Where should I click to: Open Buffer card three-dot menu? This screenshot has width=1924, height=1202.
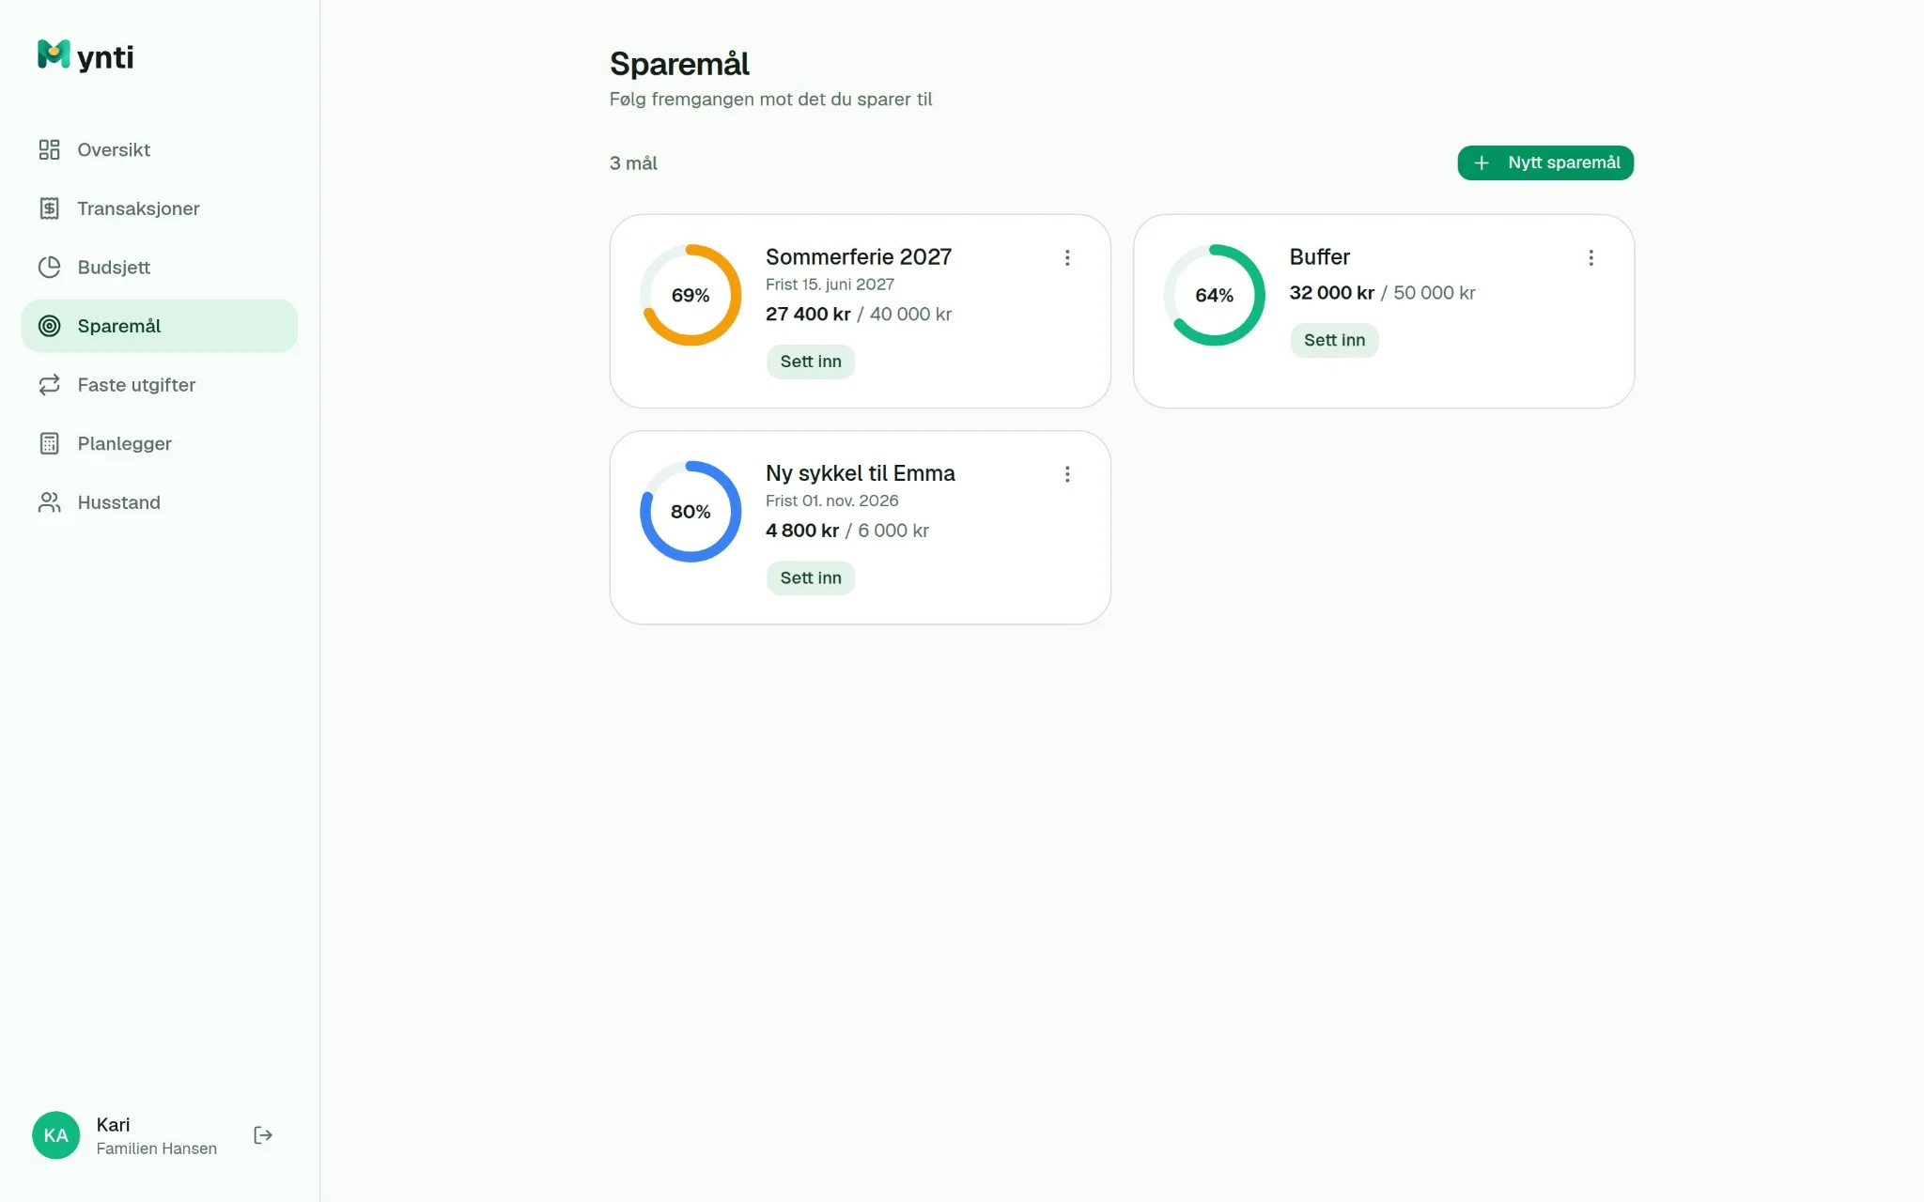(x=1590, y=257)
